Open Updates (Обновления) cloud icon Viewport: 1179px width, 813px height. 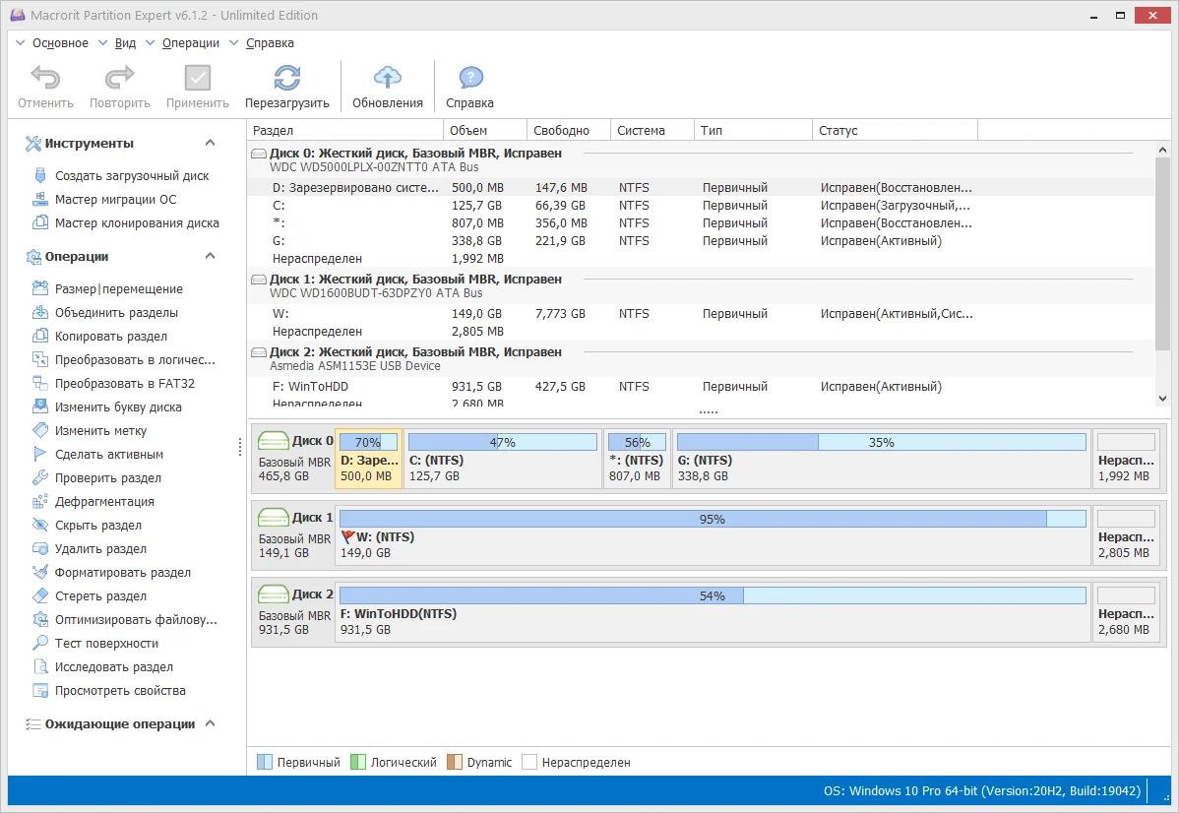point(387,78)
